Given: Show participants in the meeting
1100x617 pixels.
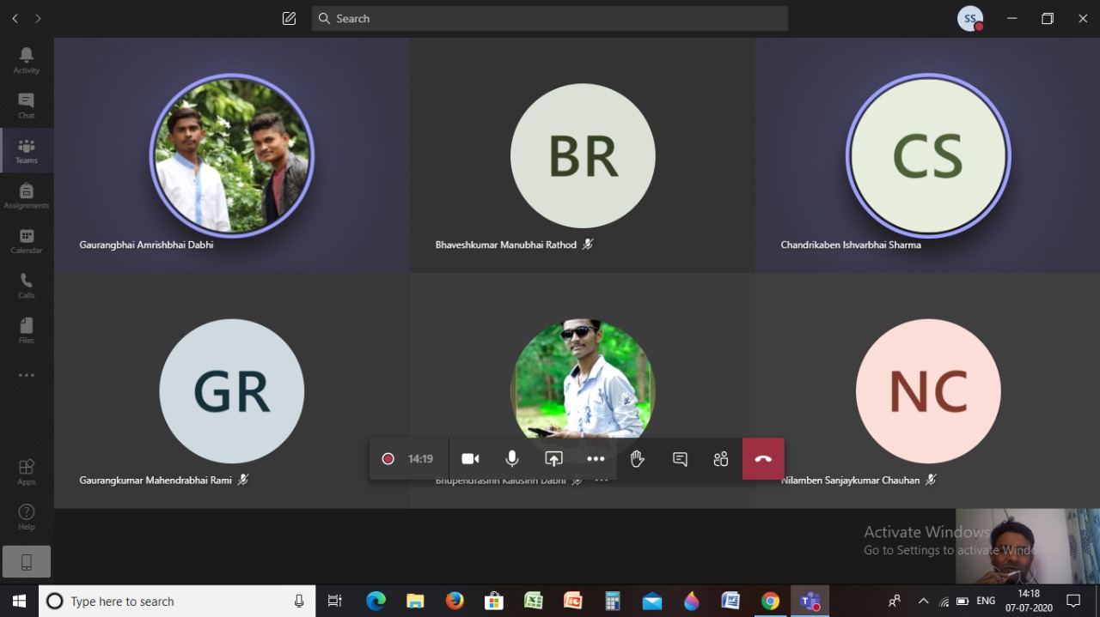Looking at the screenshot, I should 721,459.
